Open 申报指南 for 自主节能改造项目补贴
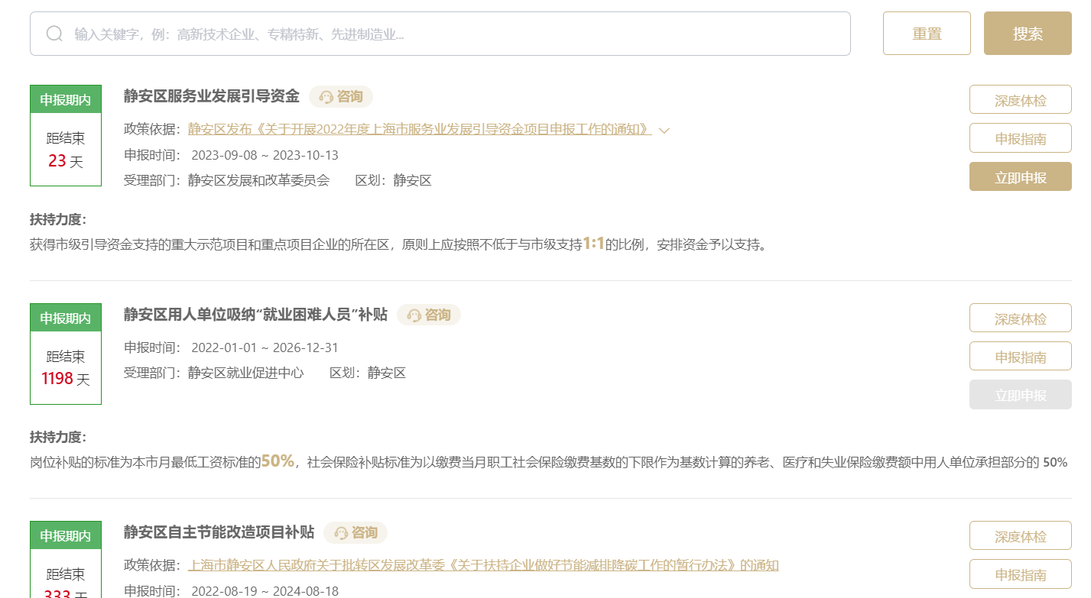1091x598 pixels. 1020,574
